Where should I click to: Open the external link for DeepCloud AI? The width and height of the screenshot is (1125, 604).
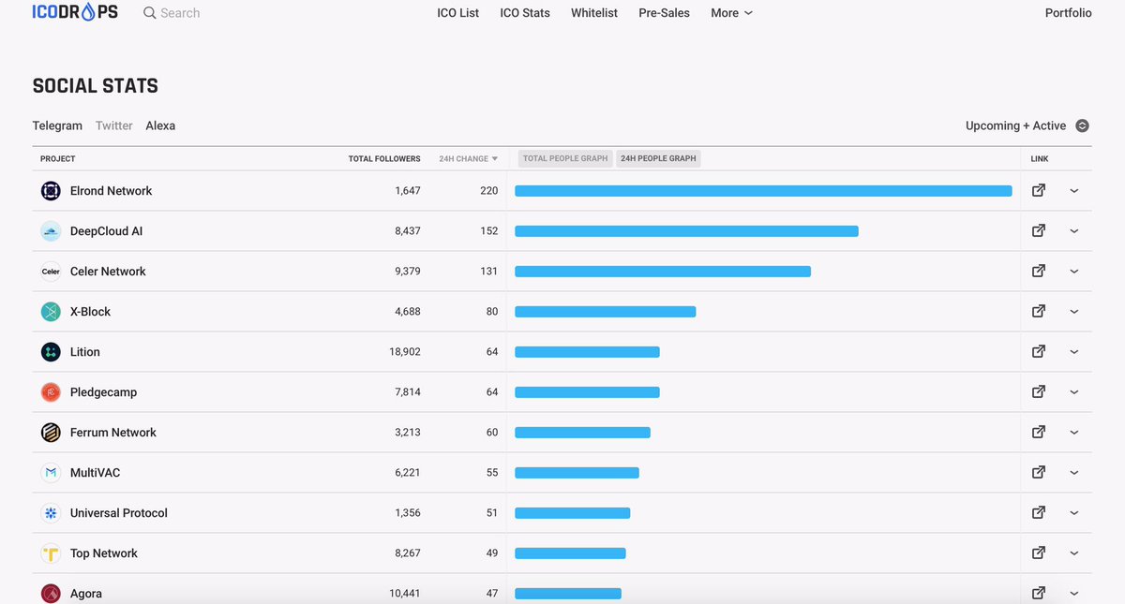[1038, 230]
